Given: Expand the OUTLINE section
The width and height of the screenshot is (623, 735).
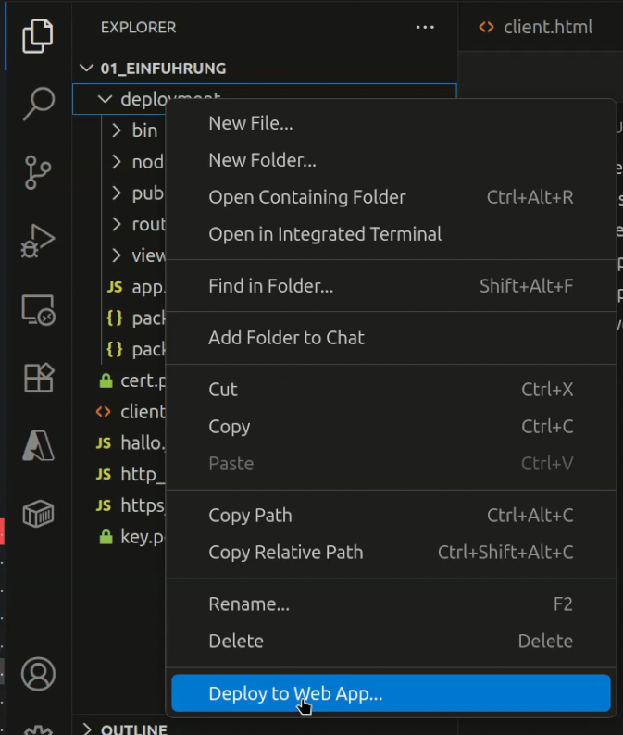Looking at the screenshot, I should [x=88, y=729].
